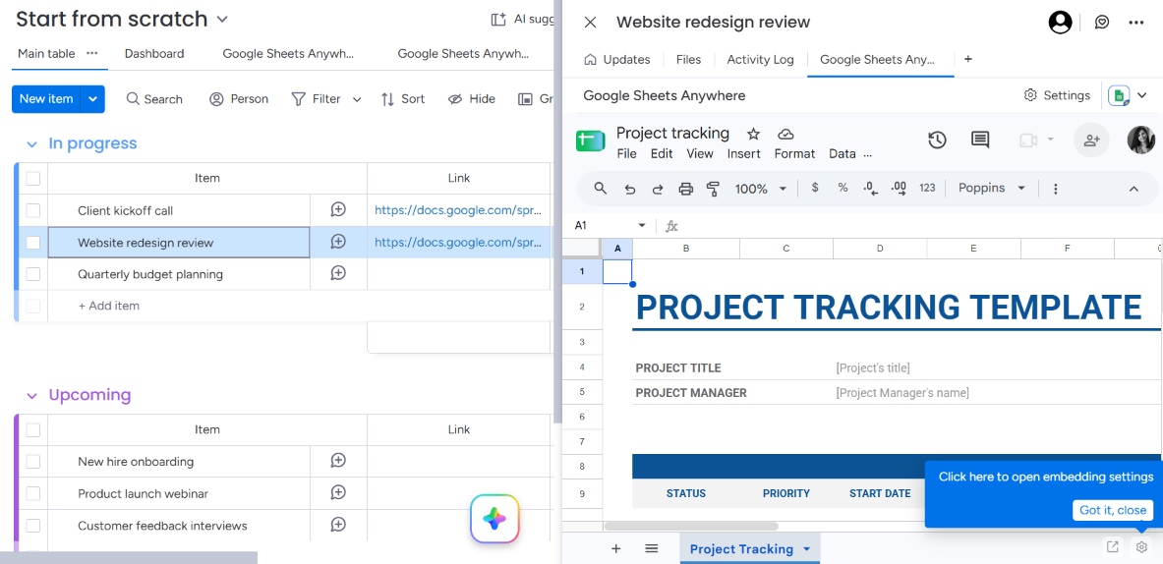
Task: Star the Project tracking spreadsheet
Action: pos(754,135)
